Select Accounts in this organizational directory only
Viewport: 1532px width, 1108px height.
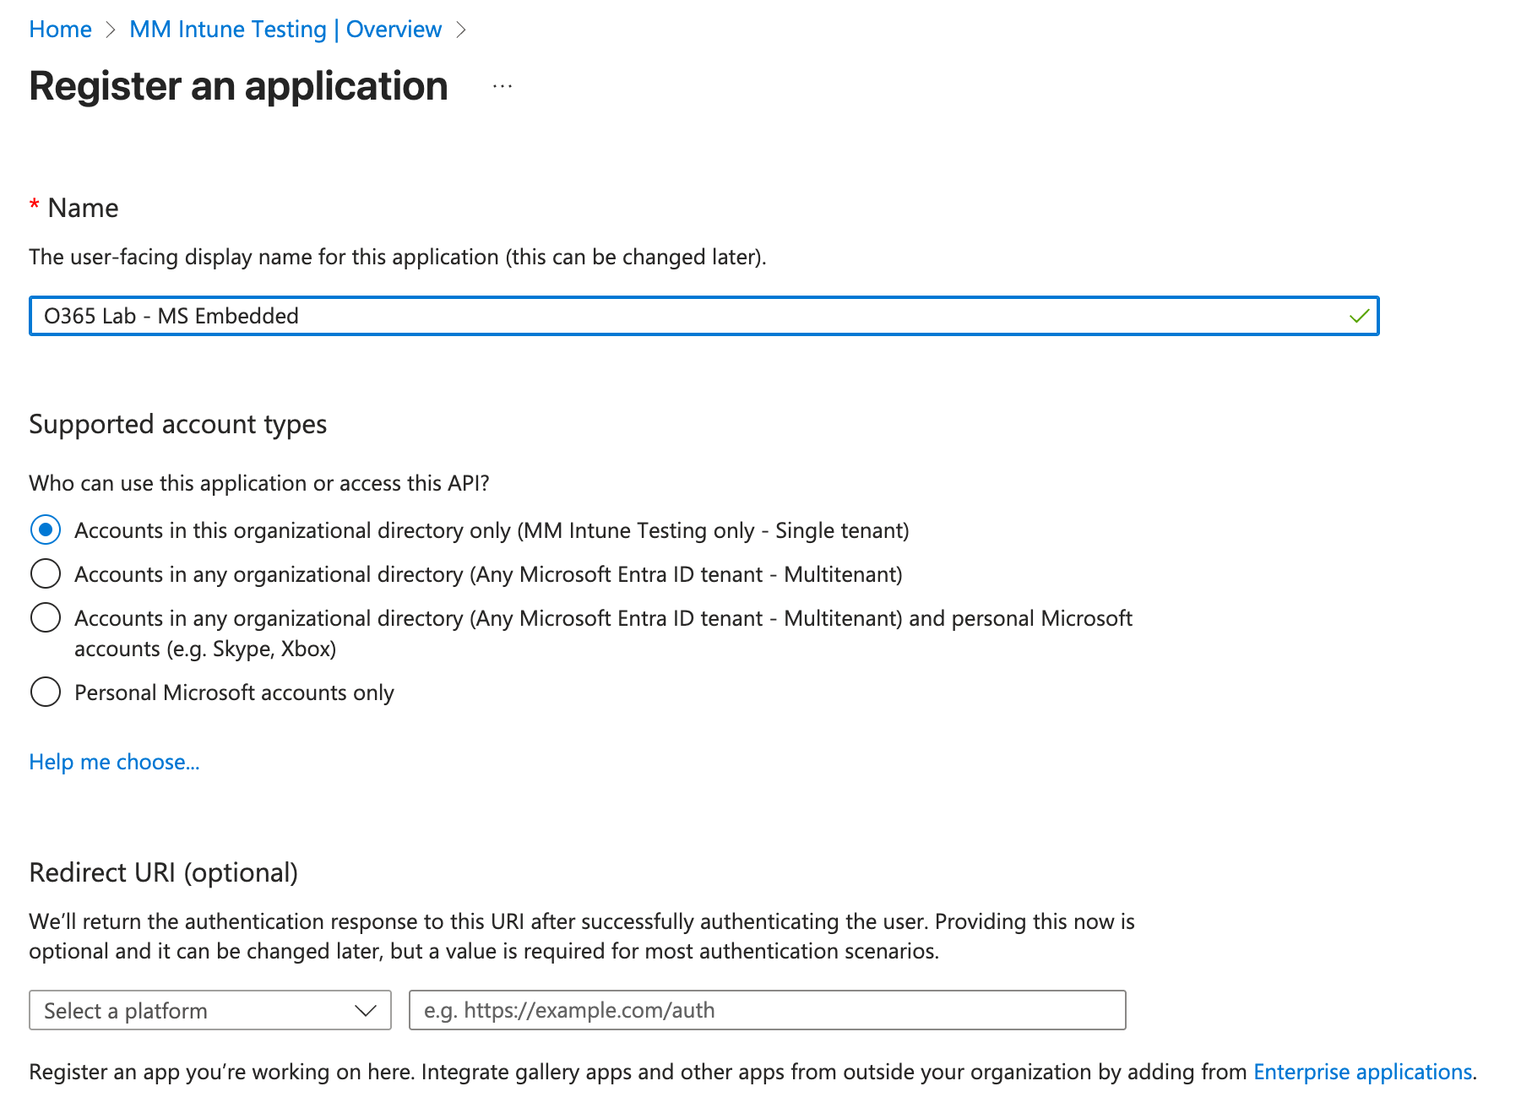pyautogui.click(x=46, y=530)
